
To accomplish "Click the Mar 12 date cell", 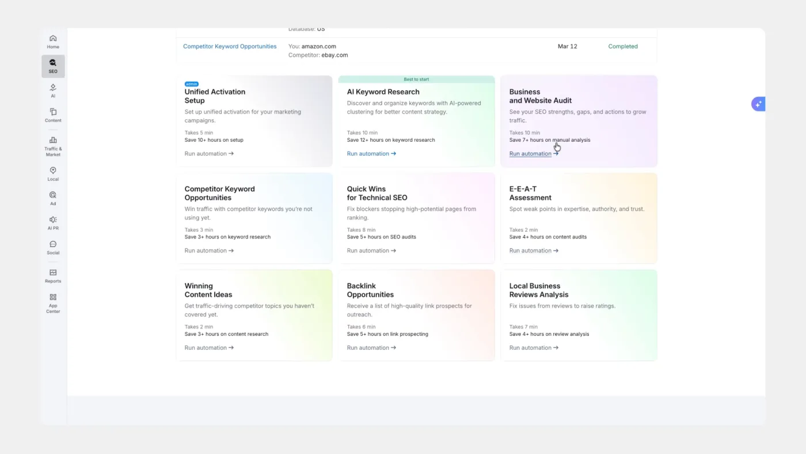I will 567,46.
